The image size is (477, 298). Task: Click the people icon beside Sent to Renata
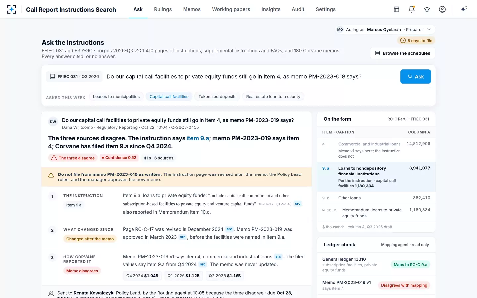(x=51, y=294)
